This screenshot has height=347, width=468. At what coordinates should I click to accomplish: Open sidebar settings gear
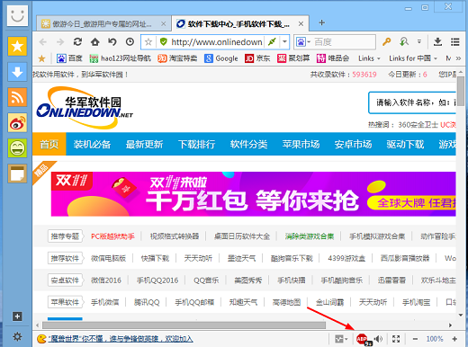(x=17, y=336)
